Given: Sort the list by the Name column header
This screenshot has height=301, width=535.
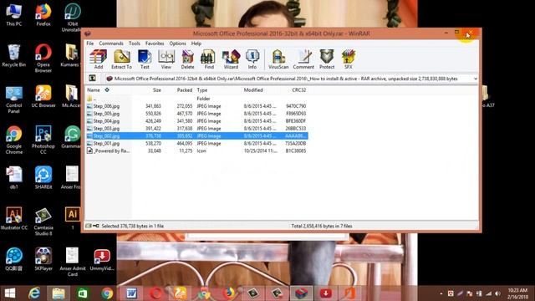Looking at the screenshot, I should coord(94,90).
